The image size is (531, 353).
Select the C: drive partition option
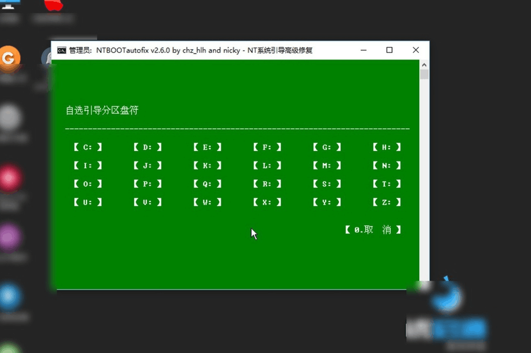pyautogui.click(x=88, y=147)
